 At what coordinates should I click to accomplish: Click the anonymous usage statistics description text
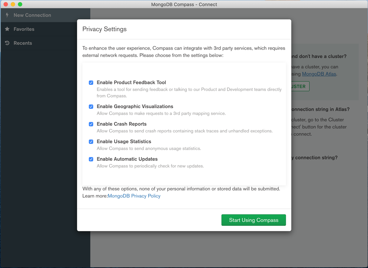(x=149, y=148)
